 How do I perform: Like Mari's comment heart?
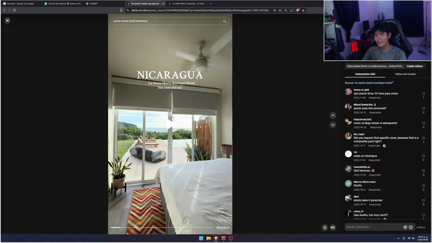[424, 200]
